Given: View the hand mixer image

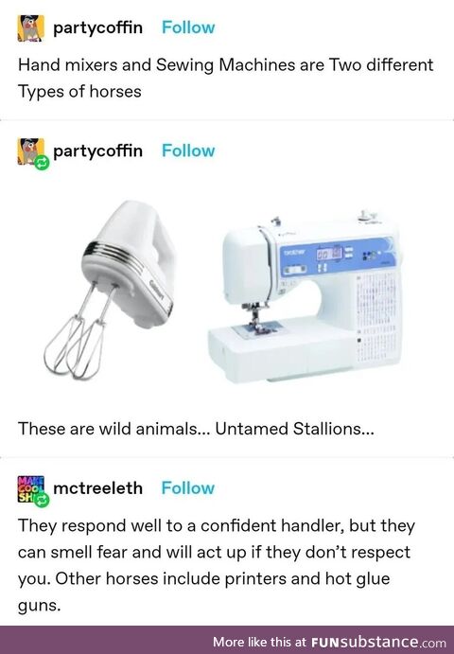Looking at the screenshot, I should pyautogui.click(x=110, y=290).
